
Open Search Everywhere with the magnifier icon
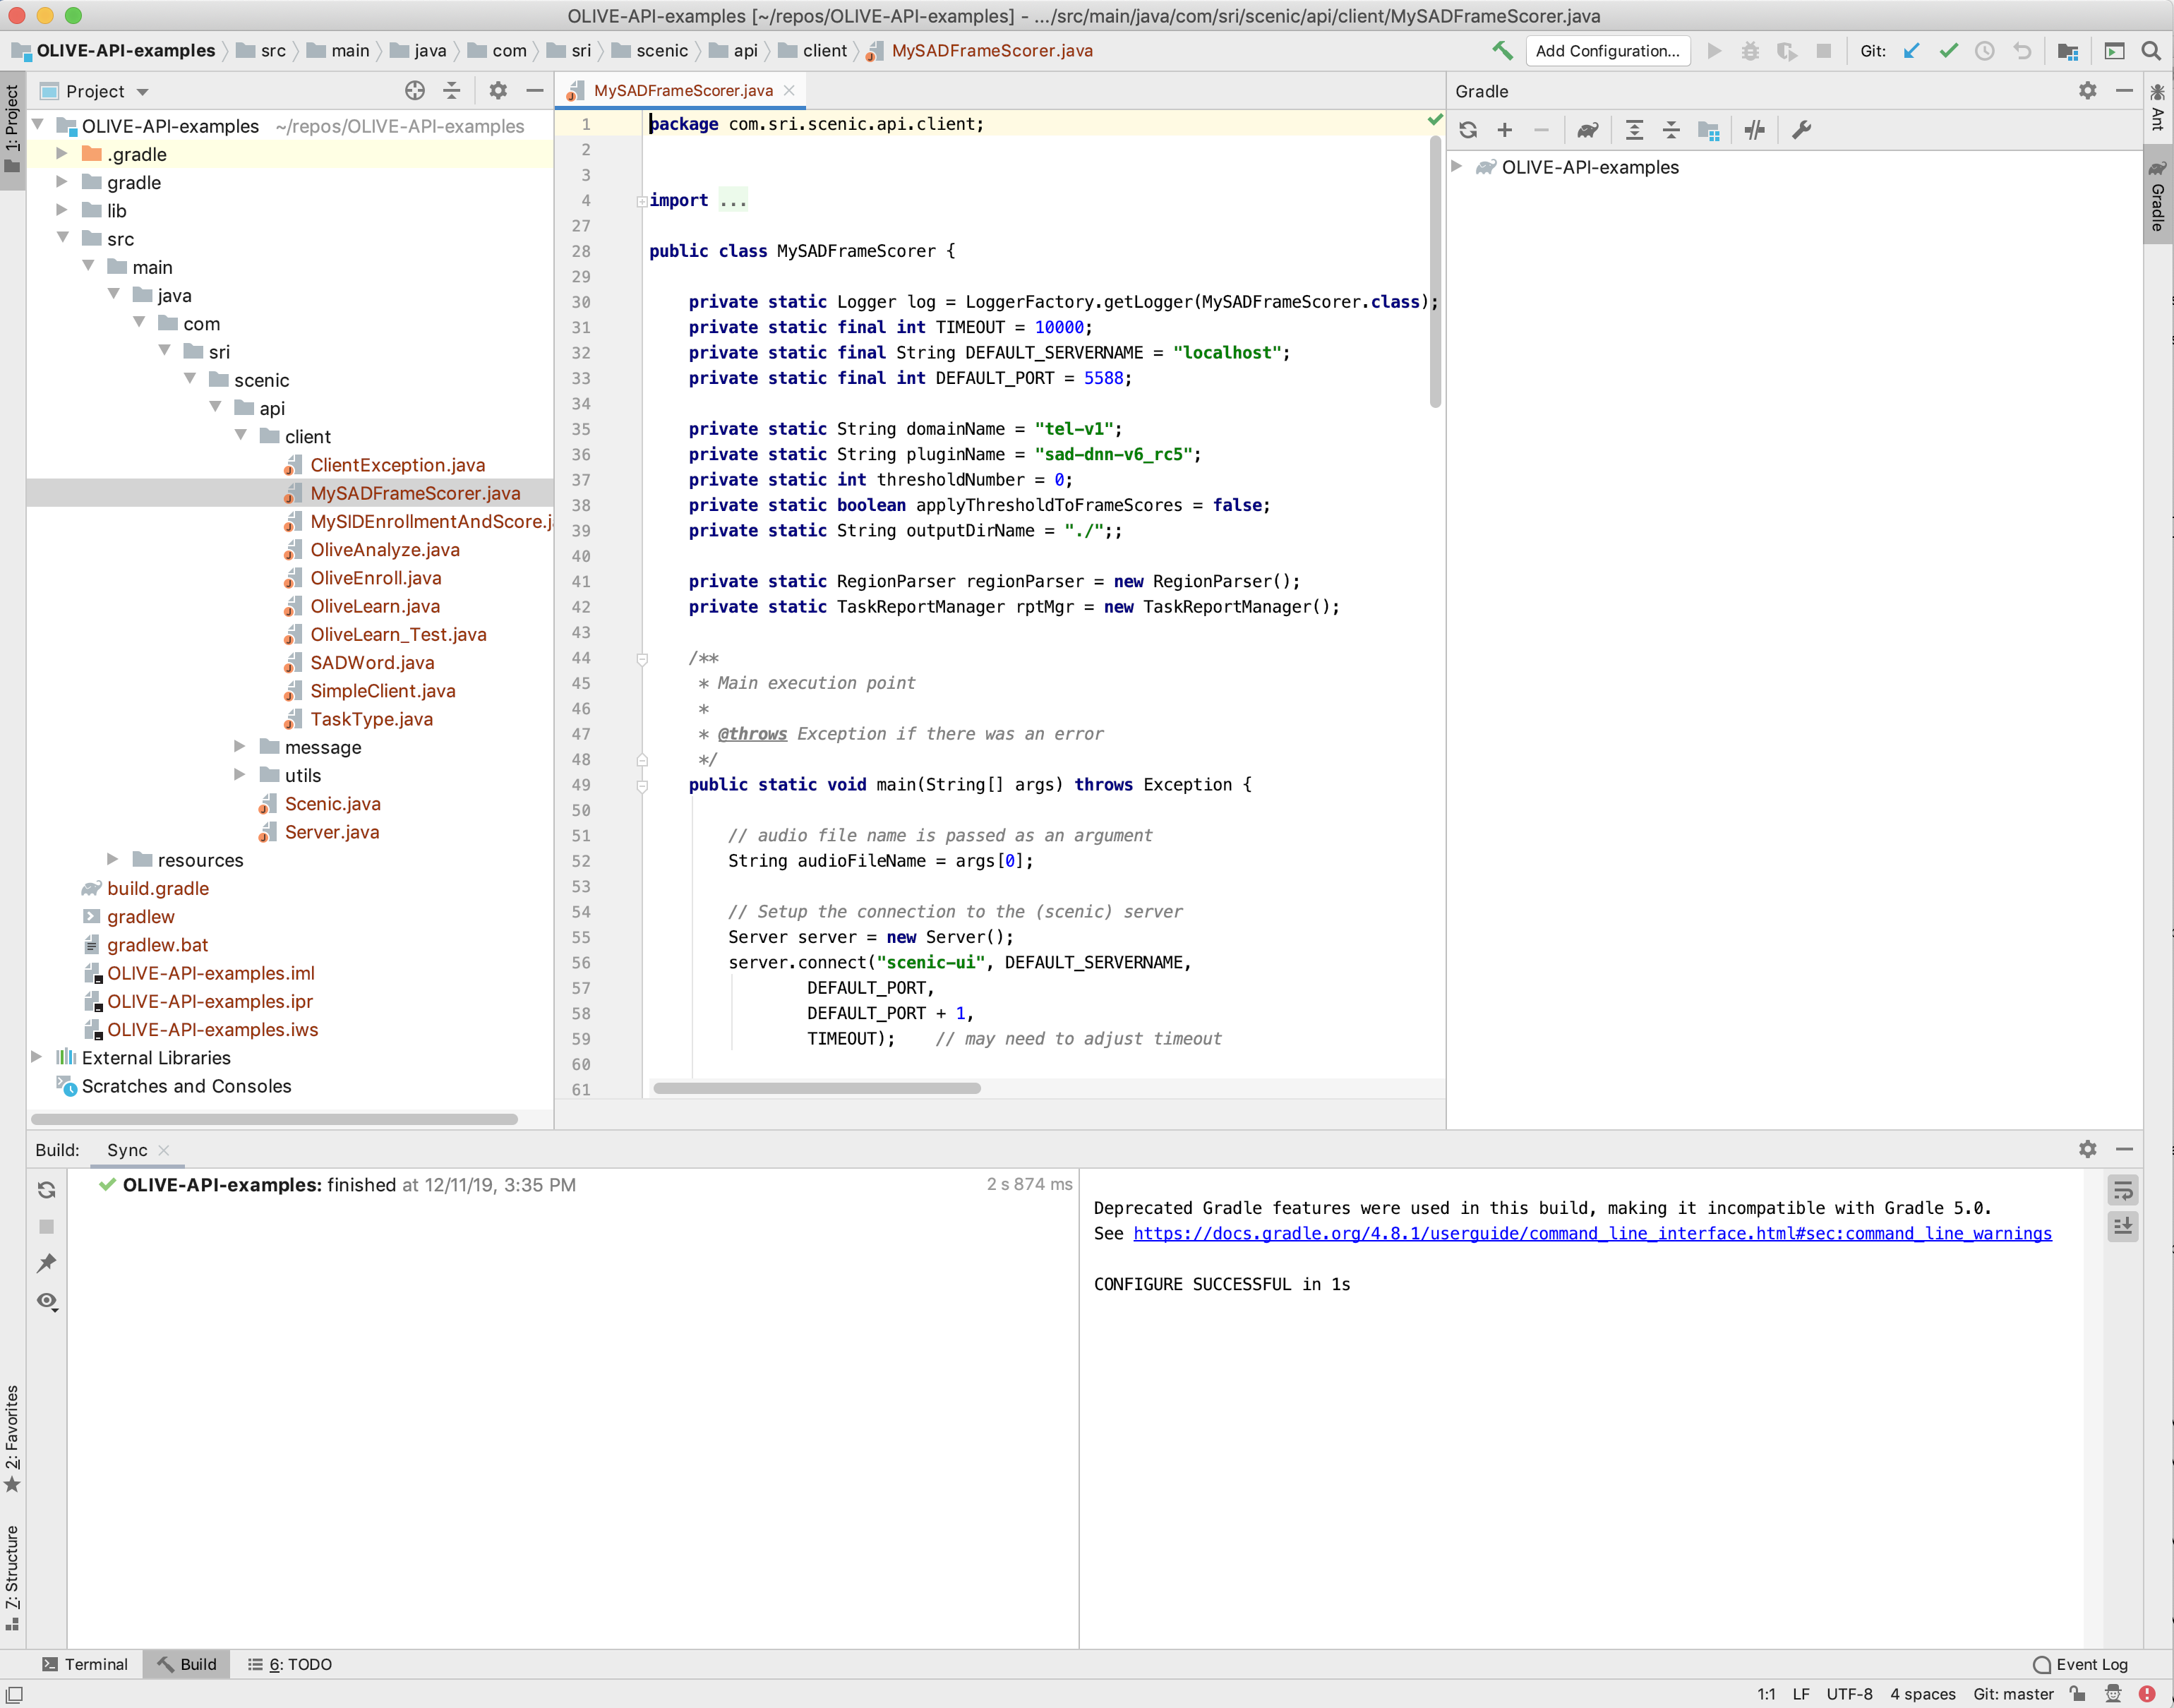coord(2150,50)
